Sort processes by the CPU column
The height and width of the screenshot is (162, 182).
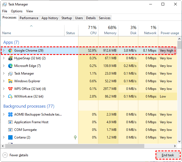click(92, 30)
